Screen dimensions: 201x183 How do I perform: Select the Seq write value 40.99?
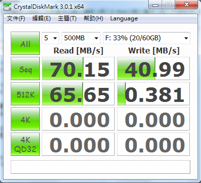[x=153, y=68]
